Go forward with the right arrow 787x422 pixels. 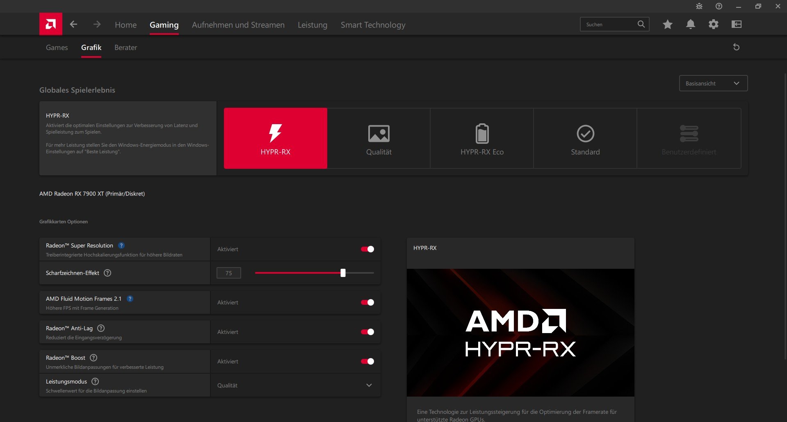(x=97, y=25)
